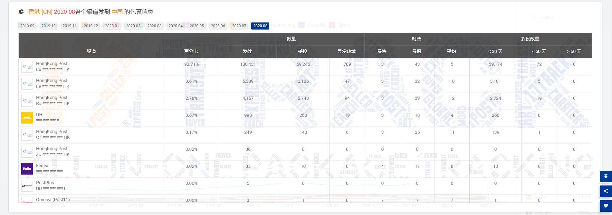Click the PostPlus channel name
Image resolution: width=612 pixels, height=215 pixels.
[45, 183]
